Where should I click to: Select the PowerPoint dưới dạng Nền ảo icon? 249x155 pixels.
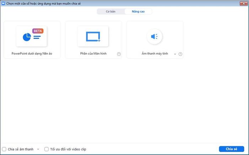(31, 36)
